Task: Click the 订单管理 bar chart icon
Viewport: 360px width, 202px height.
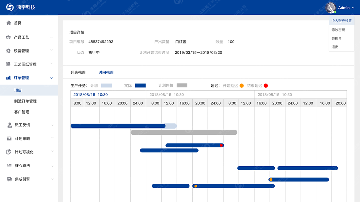Action: pos(9,78)
